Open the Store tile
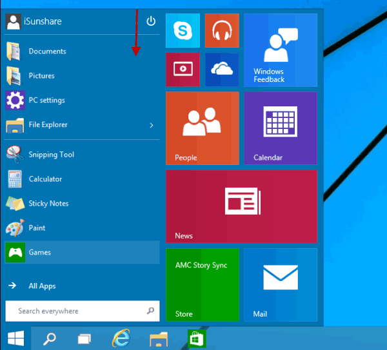 pos(203,285)
